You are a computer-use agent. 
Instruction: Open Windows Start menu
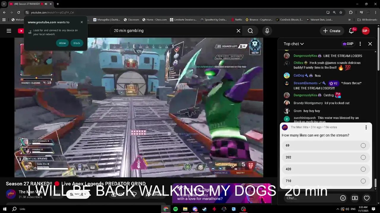5,209
